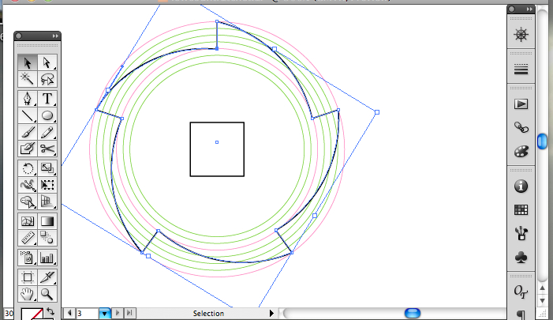
Task: Go to last artboard button
Action: [x=129, y=313]
